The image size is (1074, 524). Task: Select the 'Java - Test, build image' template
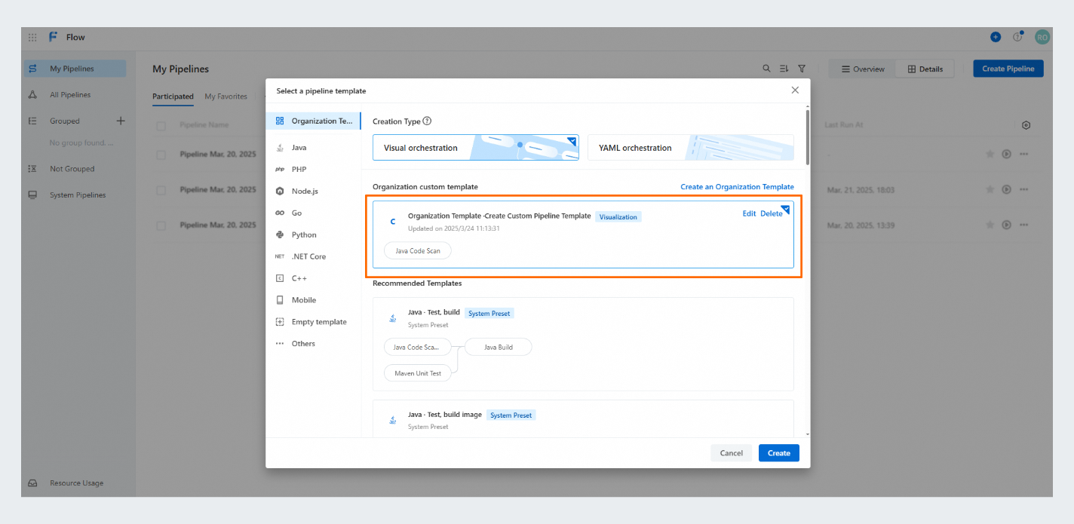[x=583, y=418]
